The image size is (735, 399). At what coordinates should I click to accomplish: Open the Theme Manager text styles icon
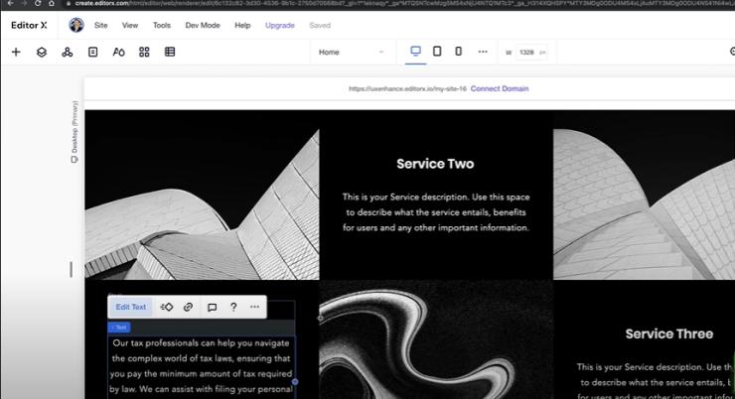[x=118, y=52]
